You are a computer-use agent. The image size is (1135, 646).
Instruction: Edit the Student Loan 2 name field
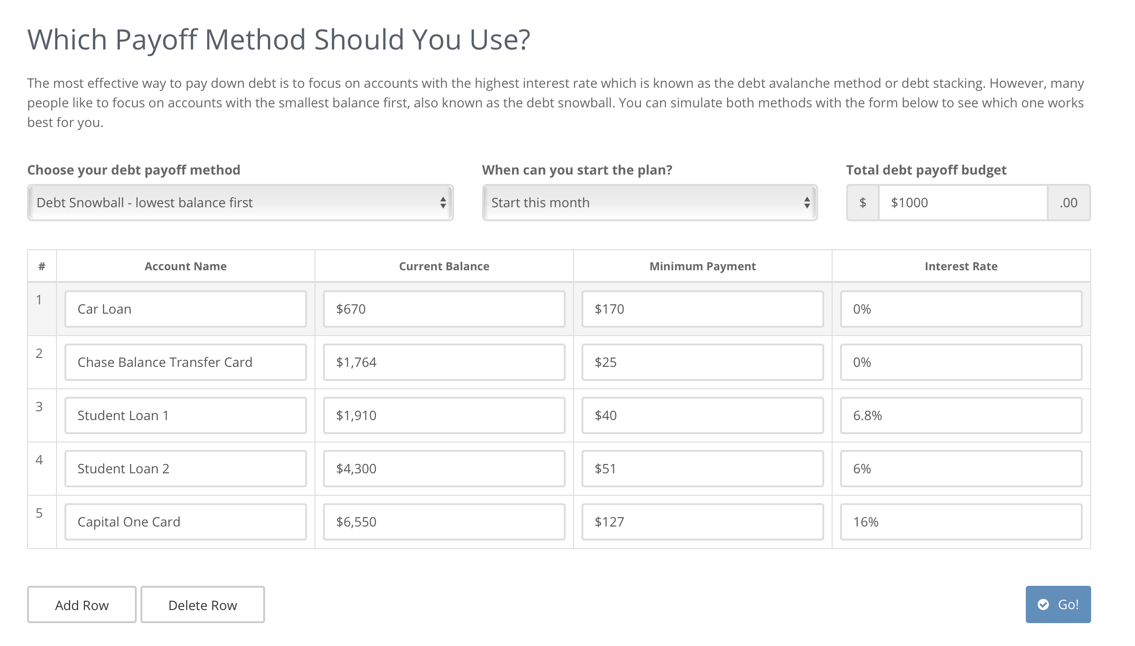(x=186, y=469)
